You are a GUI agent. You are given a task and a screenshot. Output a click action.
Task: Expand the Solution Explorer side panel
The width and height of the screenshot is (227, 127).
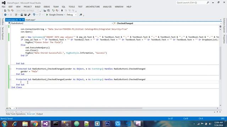(x=224, y=25)
